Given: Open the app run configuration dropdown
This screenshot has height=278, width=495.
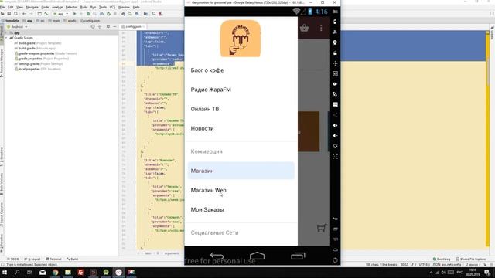Looking at the screenshot, I should [60, 14].
